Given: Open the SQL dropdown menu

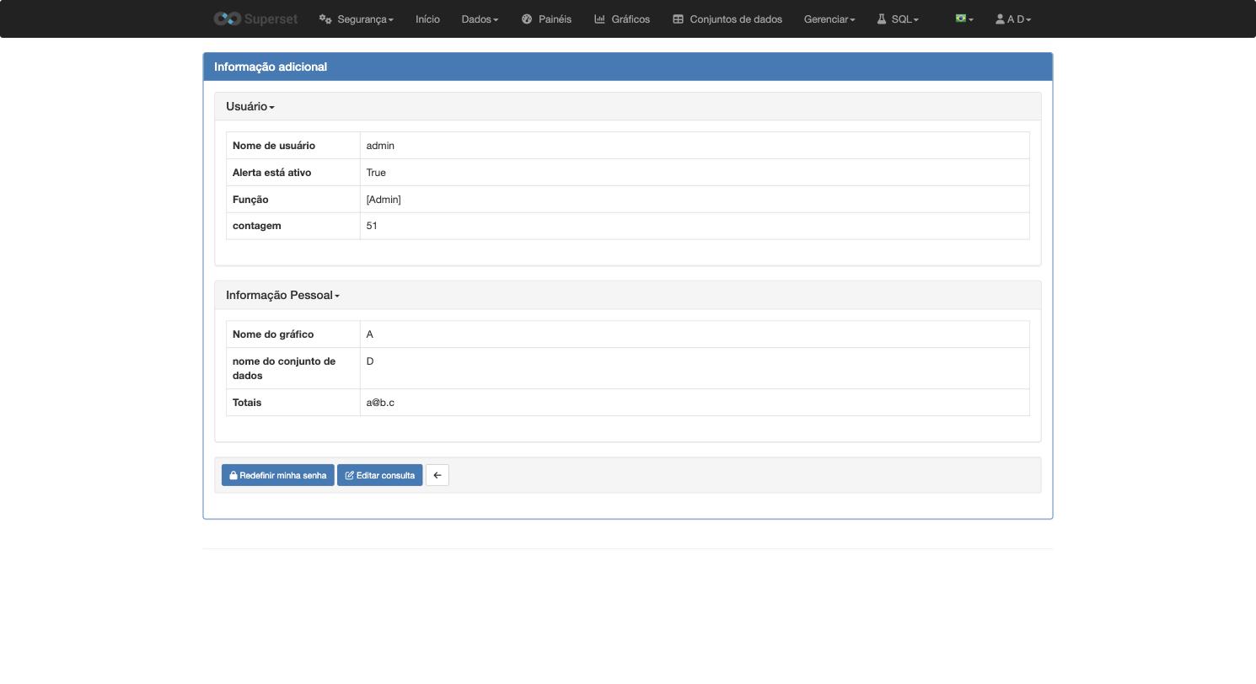Looking at the screenshot, I should (898, 19).
